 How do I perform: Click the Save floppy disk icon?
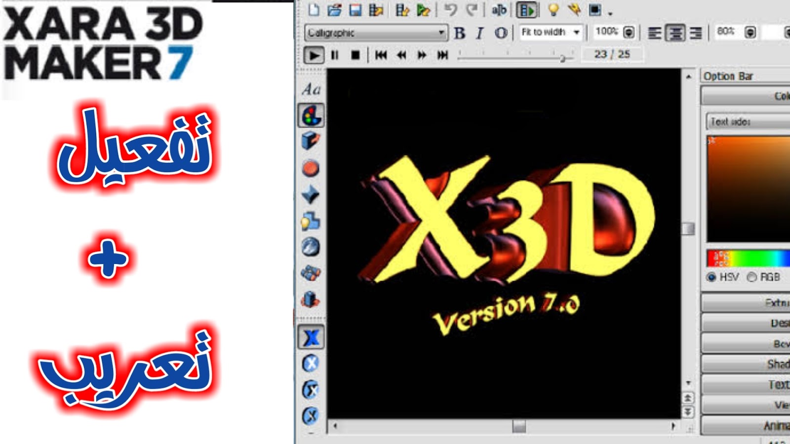(x=355, y=10)
